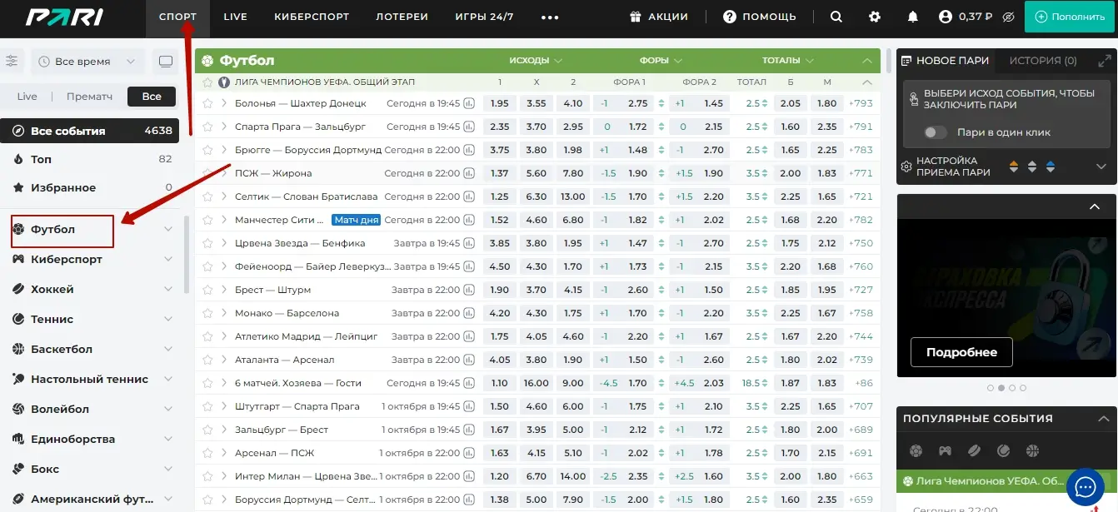Click the Подробнее banner button
Viewport: 1118px width, 512px height.
(961, 352)
